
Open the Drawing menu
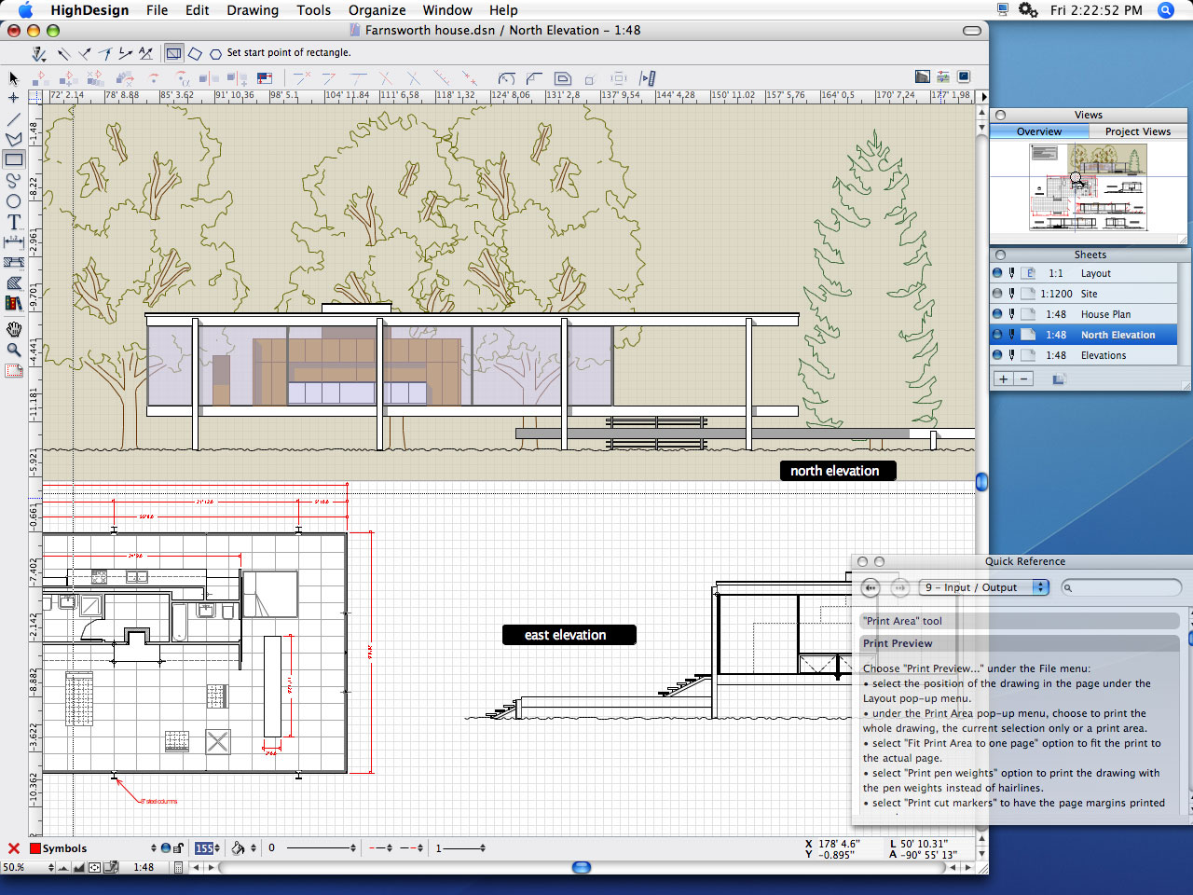pyautogui.click(x=253, y=10)
